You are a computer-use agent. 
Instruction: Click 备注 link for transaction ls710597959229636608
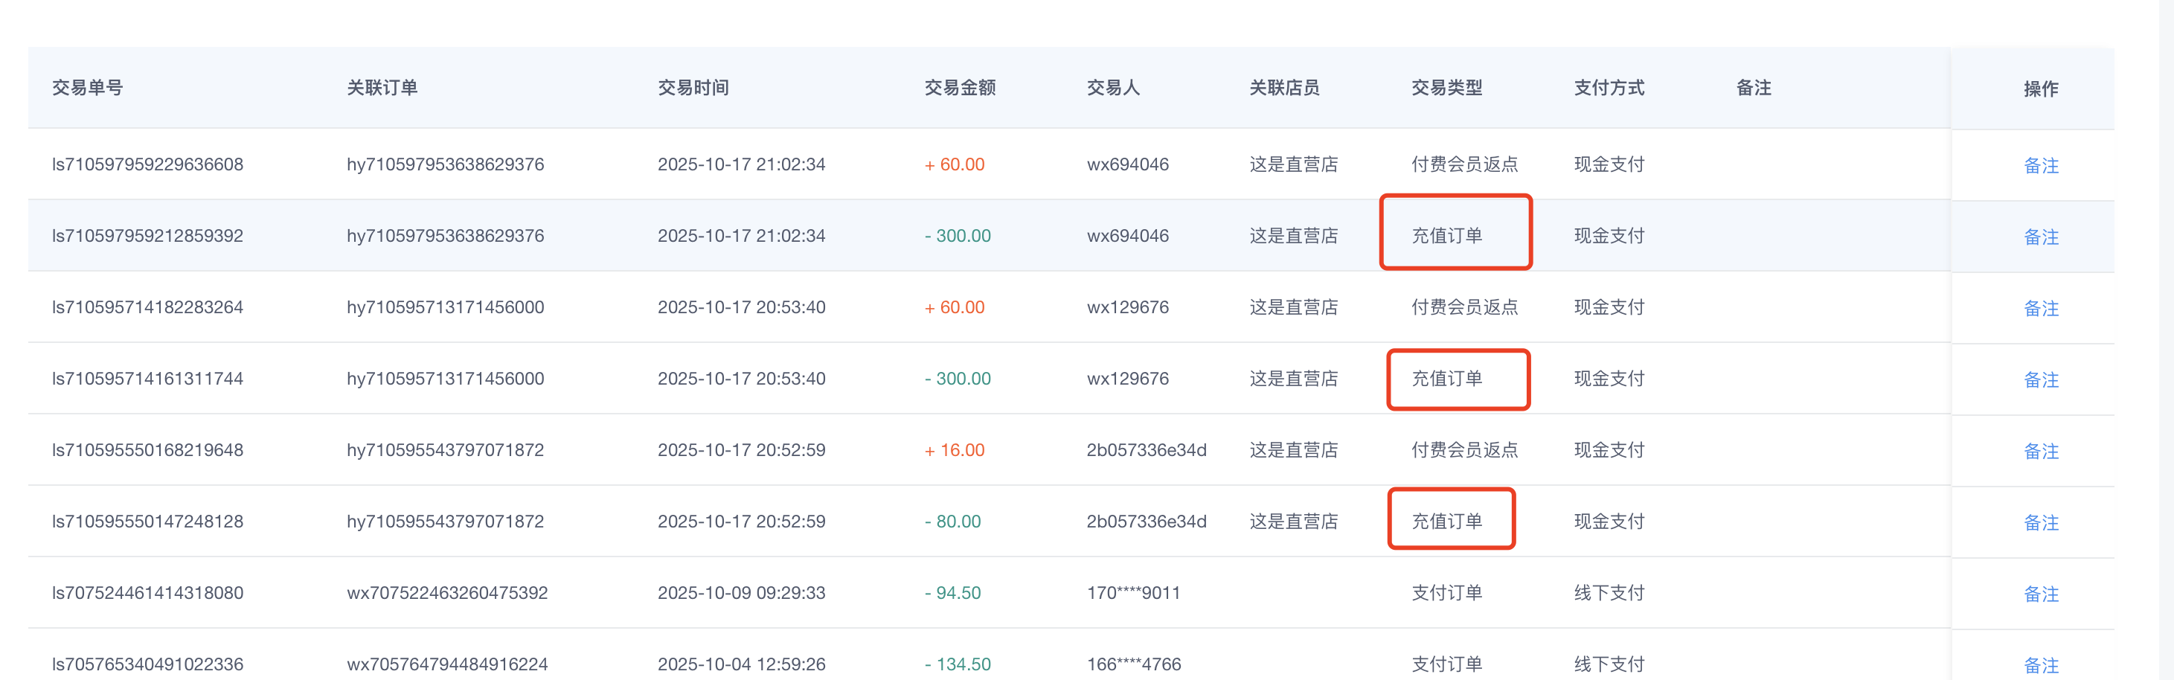click(2041, 165)
